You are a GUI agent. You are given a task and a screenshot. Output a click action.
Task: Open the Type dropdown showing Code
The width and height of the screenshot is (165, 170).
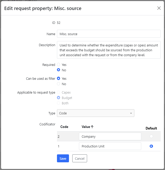pos(96,113)
